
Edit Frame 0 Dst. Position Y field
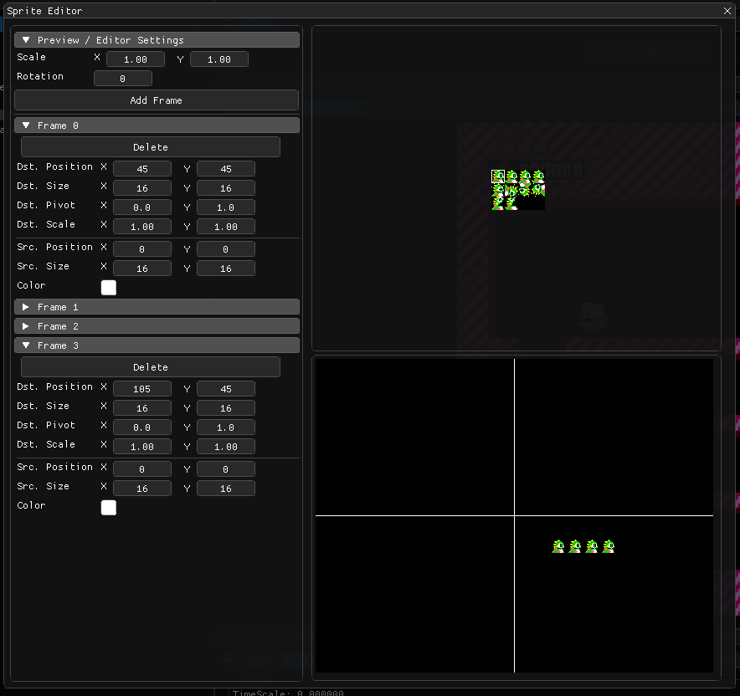pyautogui.click(x=225, y=169)
